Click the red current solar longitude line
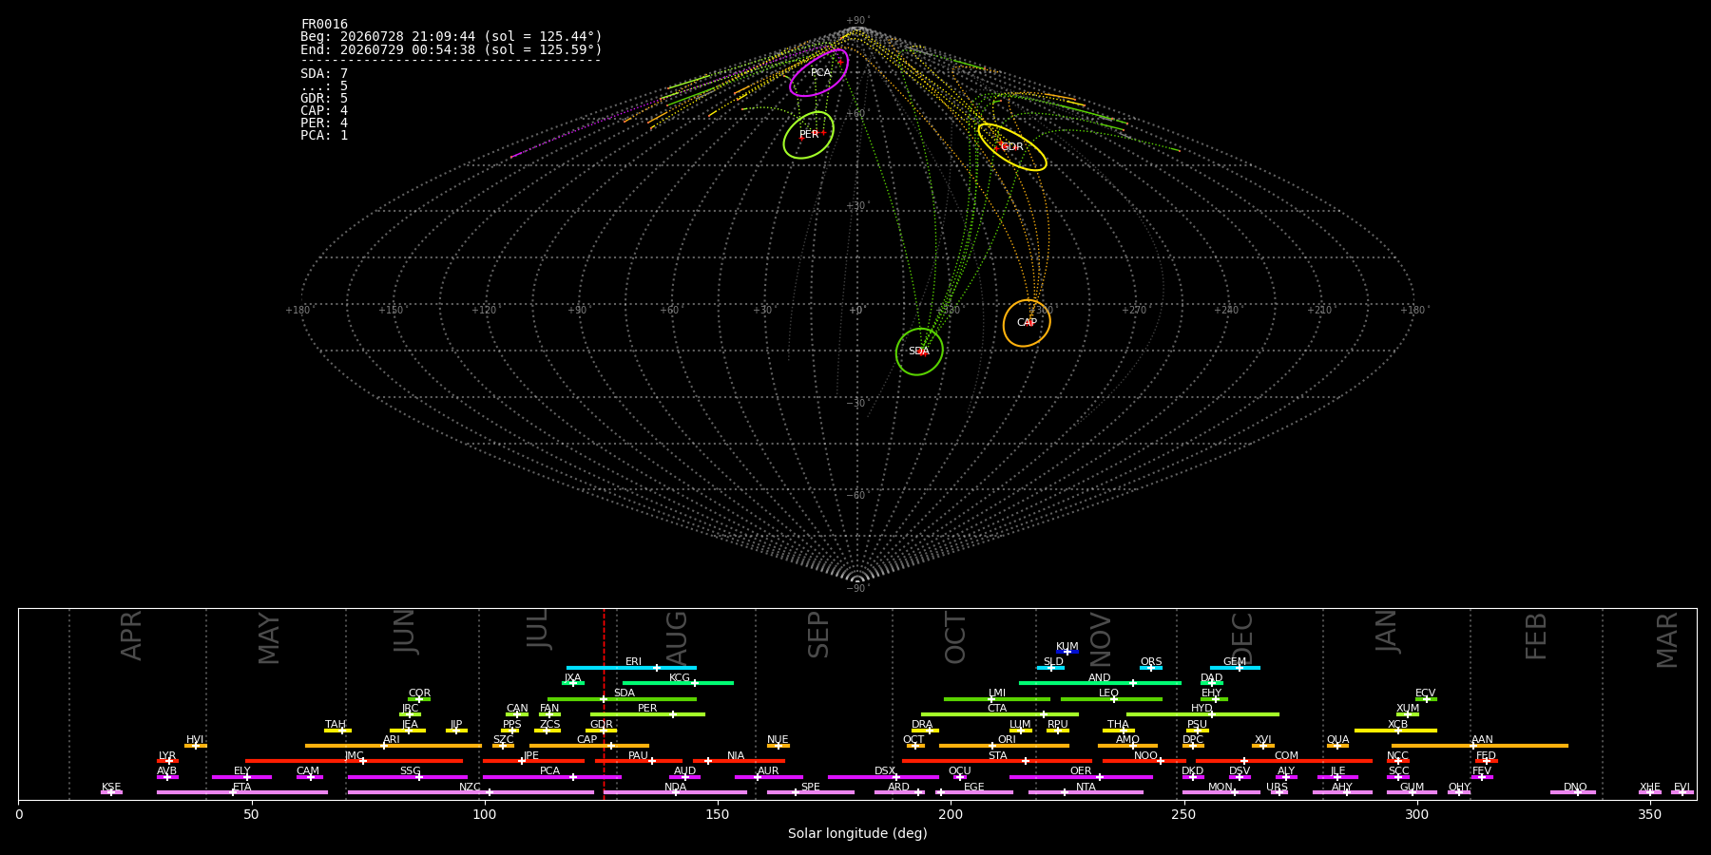Image resolution: width=1711 pixels, height=855 pixels. (x=604, y=704)
